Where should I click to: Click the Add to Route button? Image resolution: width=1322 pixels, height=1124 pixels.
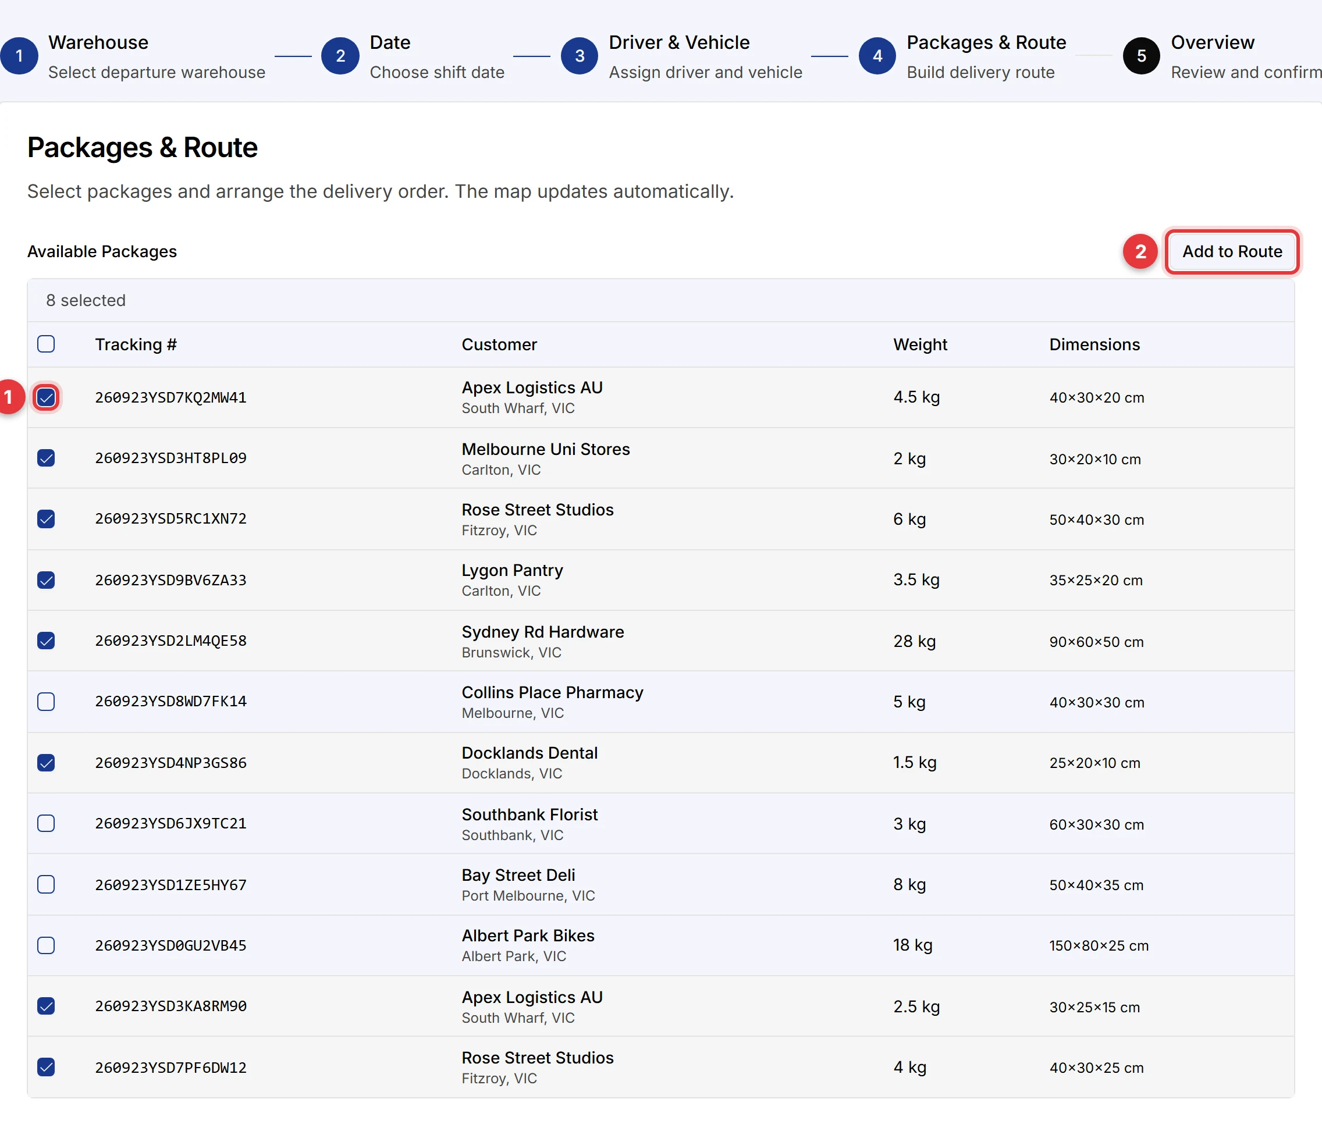(x=1232, y=252)
